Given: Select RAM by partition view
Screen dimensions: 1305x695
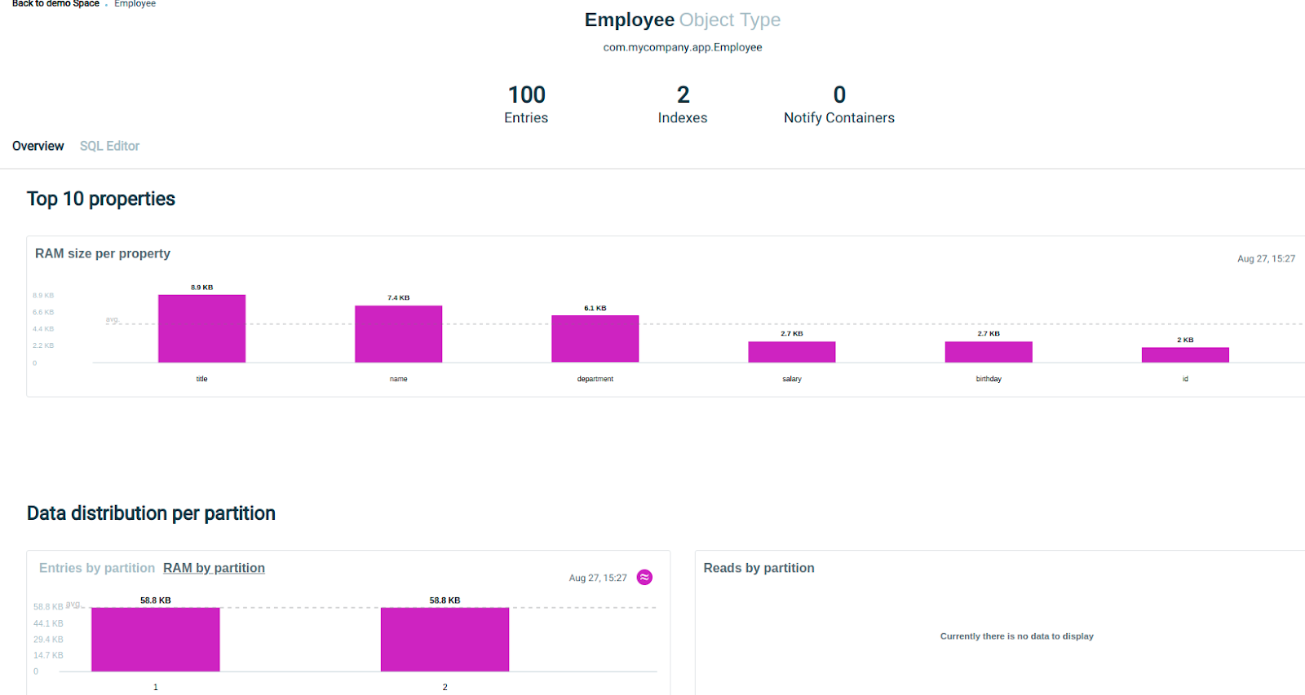Looking at the screenshot, I should (214, 568).
